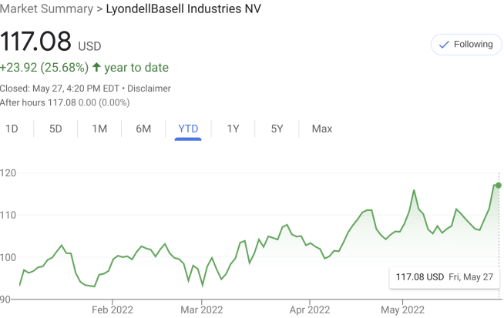504x318 pixels.
Task: Click the year to date label
Action: (136, 68)
